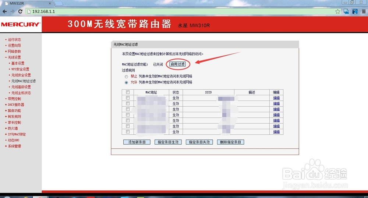The width and height of the screenshot is (368, 198).
Task: Click the 删除指定条目 button
Action: point(230,142)
